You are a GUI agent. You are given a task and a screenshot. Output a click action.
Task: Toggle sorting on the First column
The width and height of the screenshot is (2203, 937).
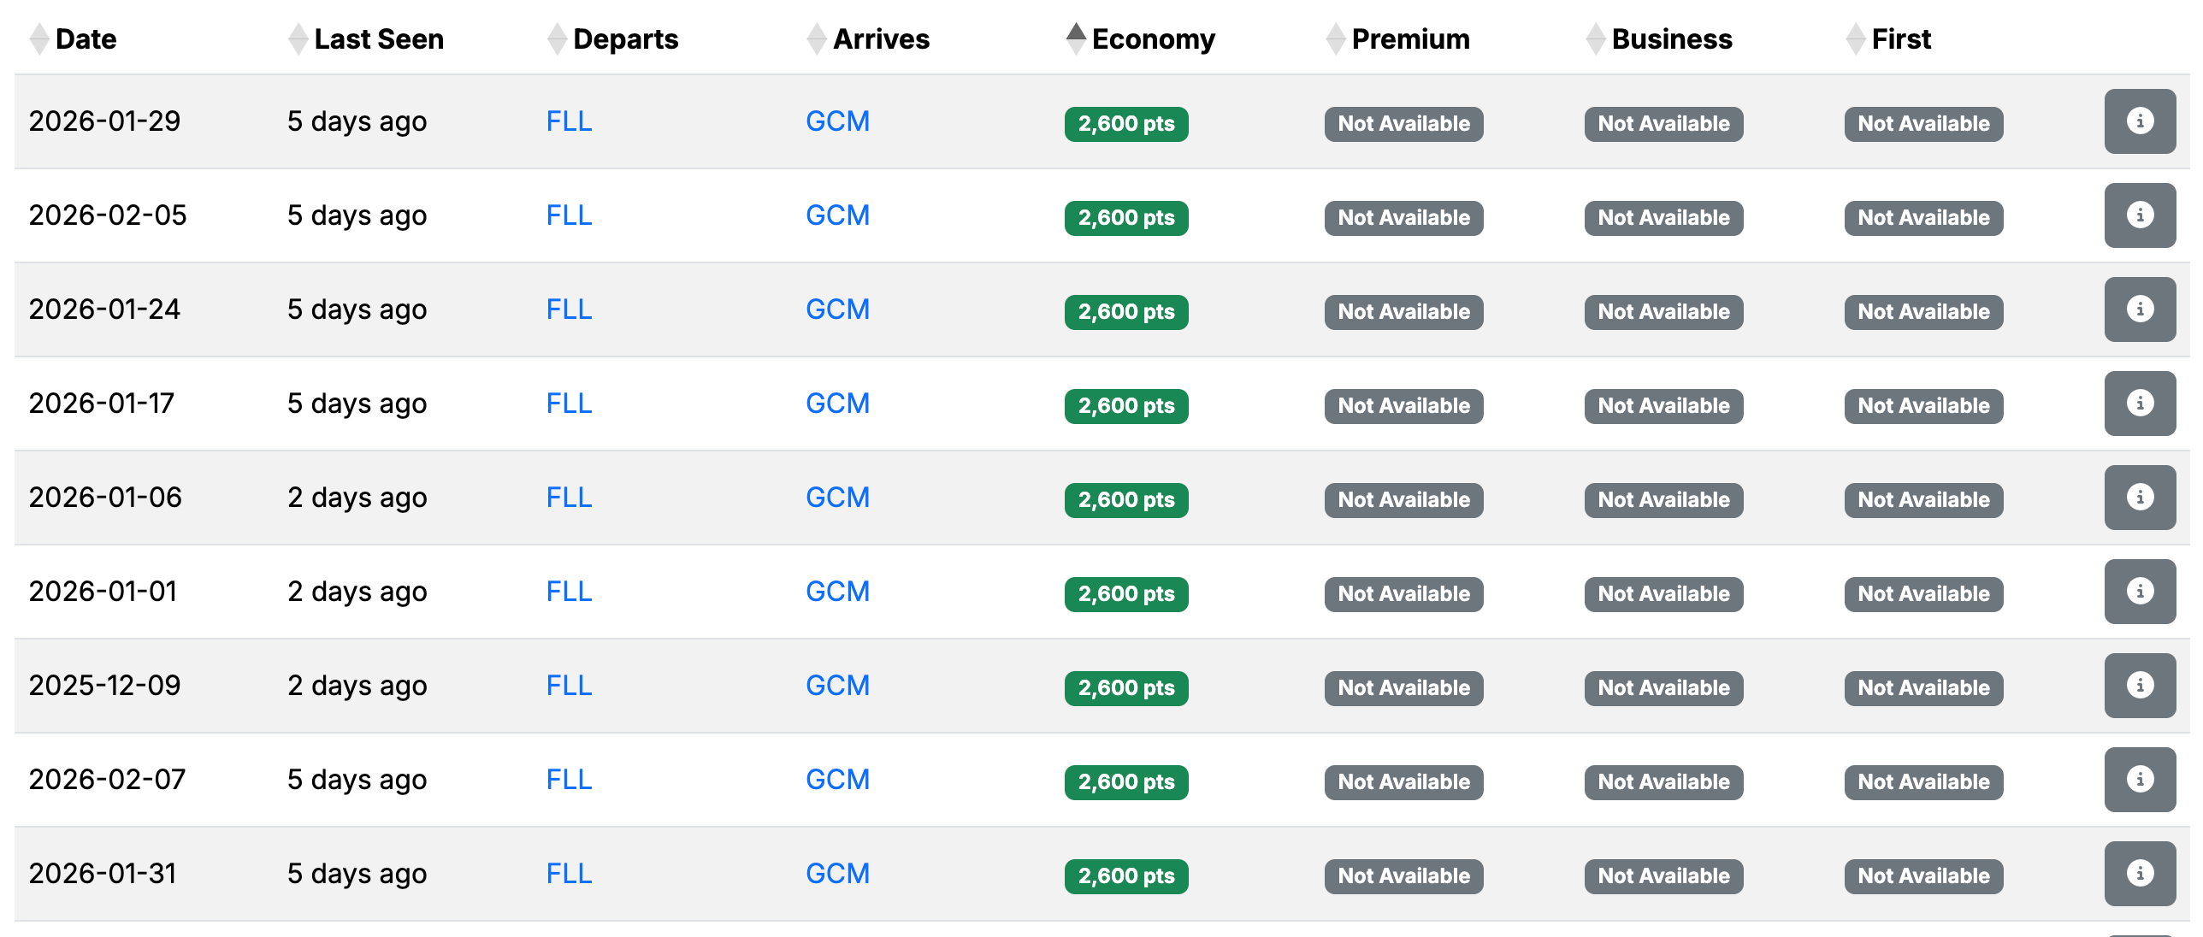[1855, 38]
